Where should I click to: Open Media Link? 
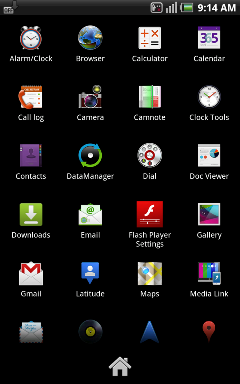pyautogui.click(x=209, y=273)
